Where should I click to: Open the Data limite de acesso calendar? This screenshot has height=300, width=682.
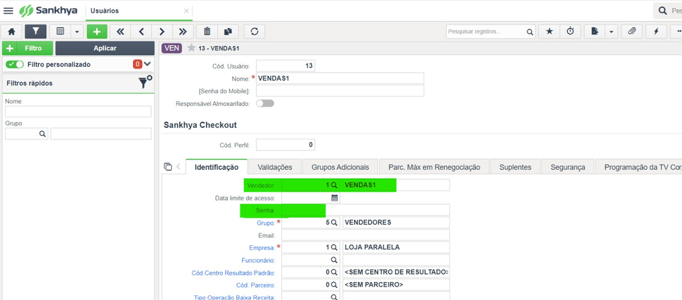tap(334, 198)
